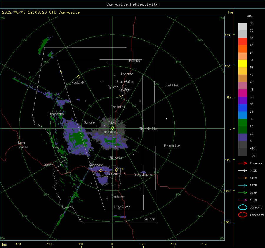Image resolution: width=265 pixels, height=248 pixels.
Task: Click the dBZ legend heading
Action: [x=250, y=16]
